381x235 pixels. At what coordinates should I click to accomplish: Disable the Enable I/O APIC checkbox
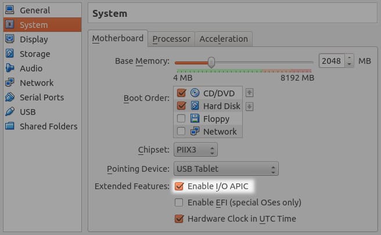[x=180, y=187]
